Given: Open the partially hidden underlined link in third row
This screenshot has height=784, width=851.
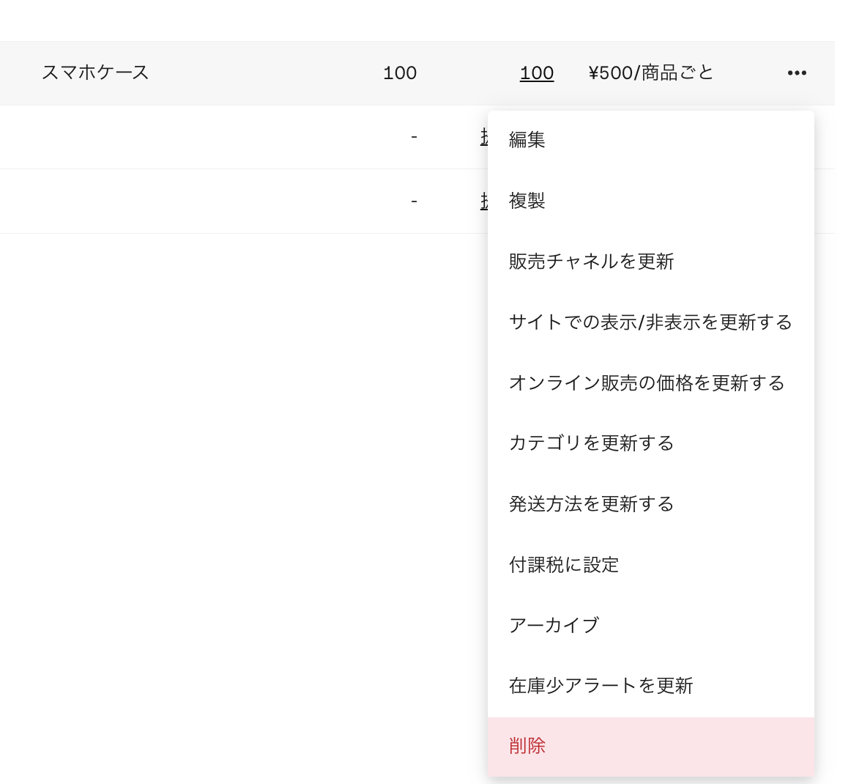Looking at the screenshot, I should pos(485,201).
